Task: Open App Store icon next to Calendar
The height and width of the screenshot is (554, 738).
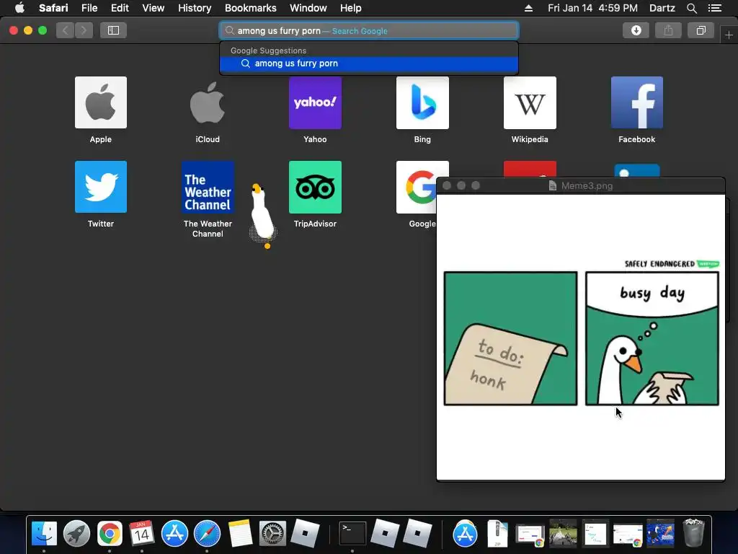Action: click(174, 533)
